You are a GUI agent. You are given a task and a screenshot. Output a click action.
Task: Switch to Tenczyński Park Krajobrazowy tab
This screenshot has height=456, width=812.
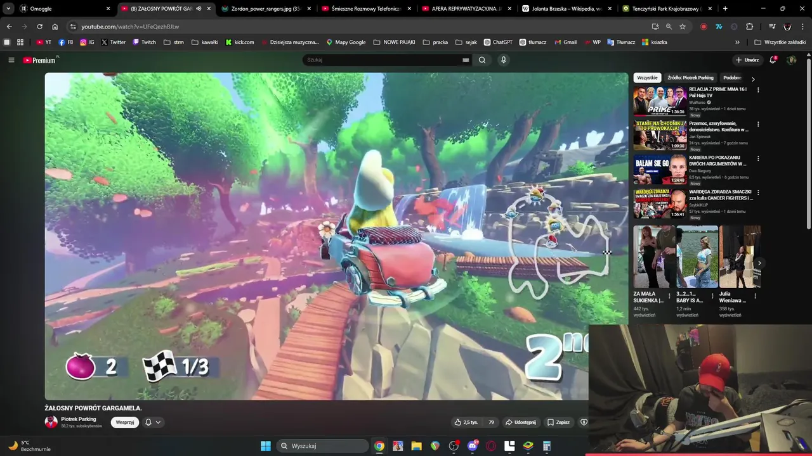[667, 9]
